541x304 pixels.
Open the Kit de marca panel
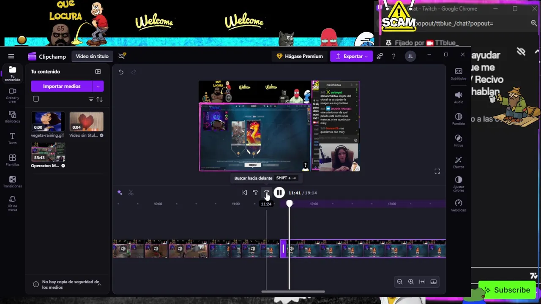(12, 203)
